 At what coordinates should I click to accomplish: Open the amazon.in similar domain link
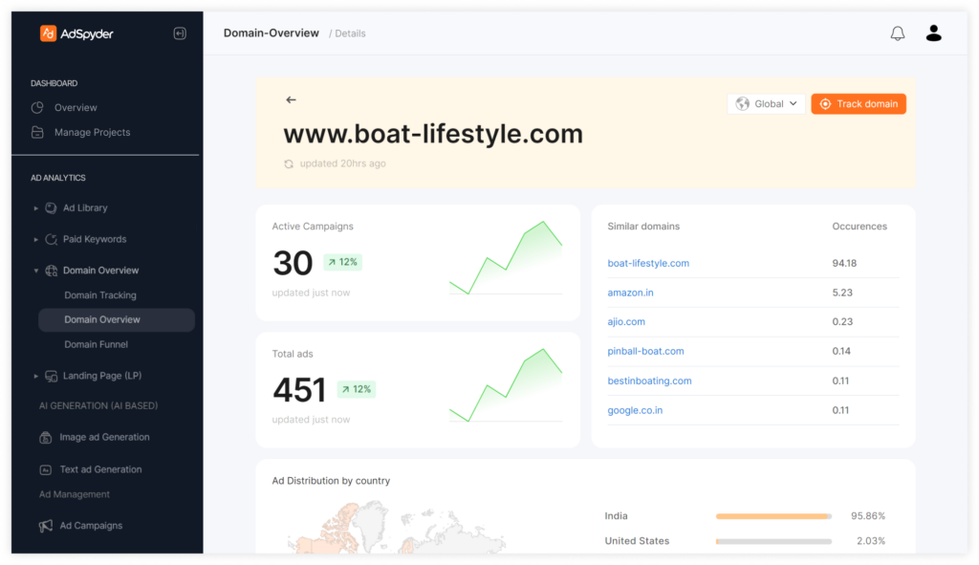click(631, 293)
